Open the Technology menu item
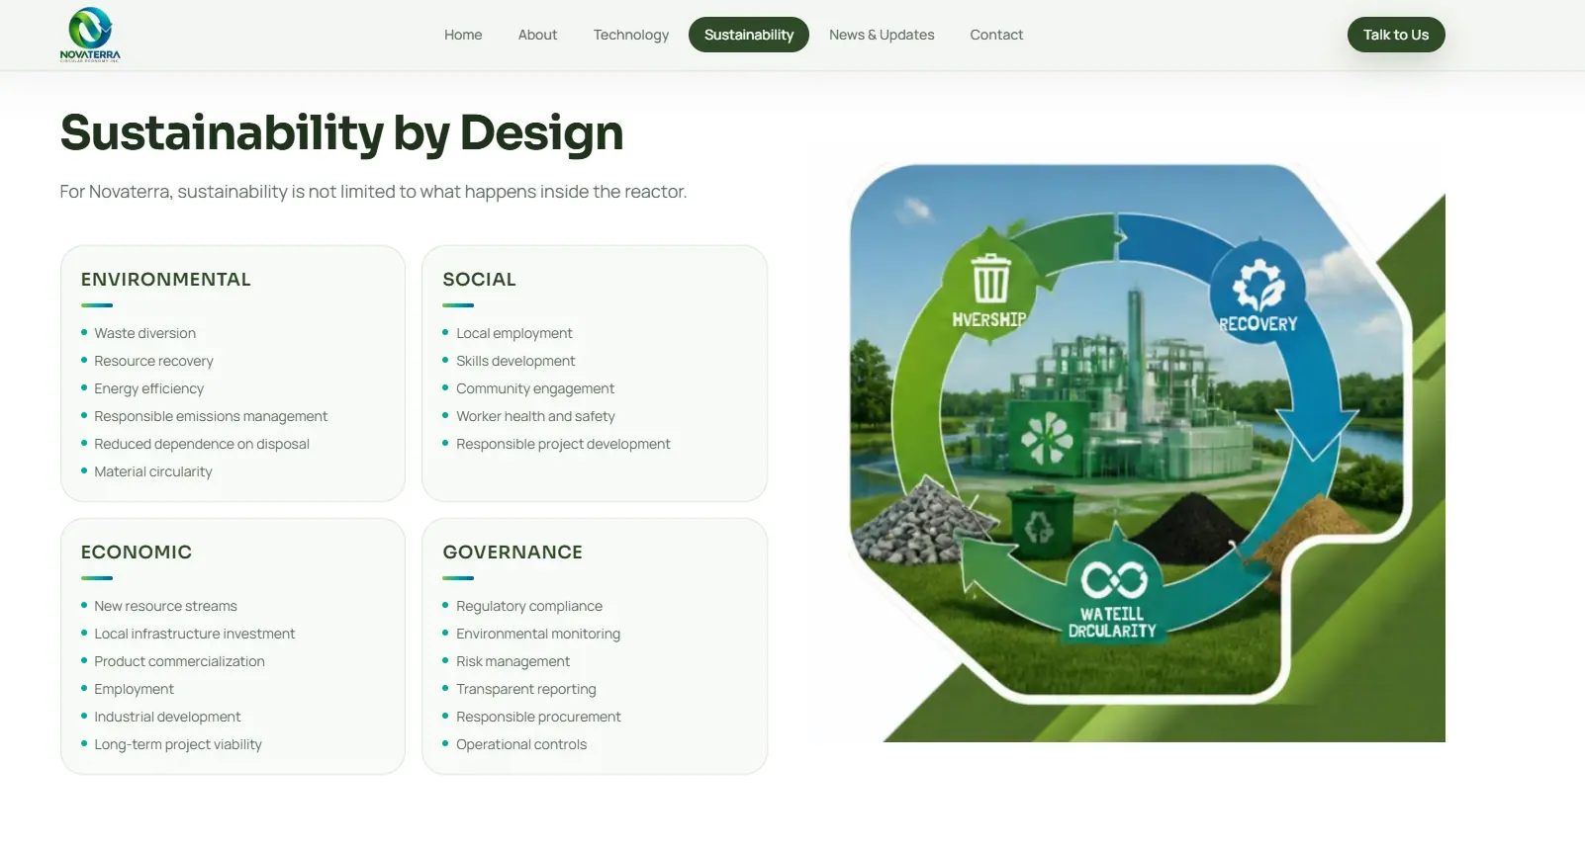The height and width of the screenshot is (851, 1585). tap(631, 35)
